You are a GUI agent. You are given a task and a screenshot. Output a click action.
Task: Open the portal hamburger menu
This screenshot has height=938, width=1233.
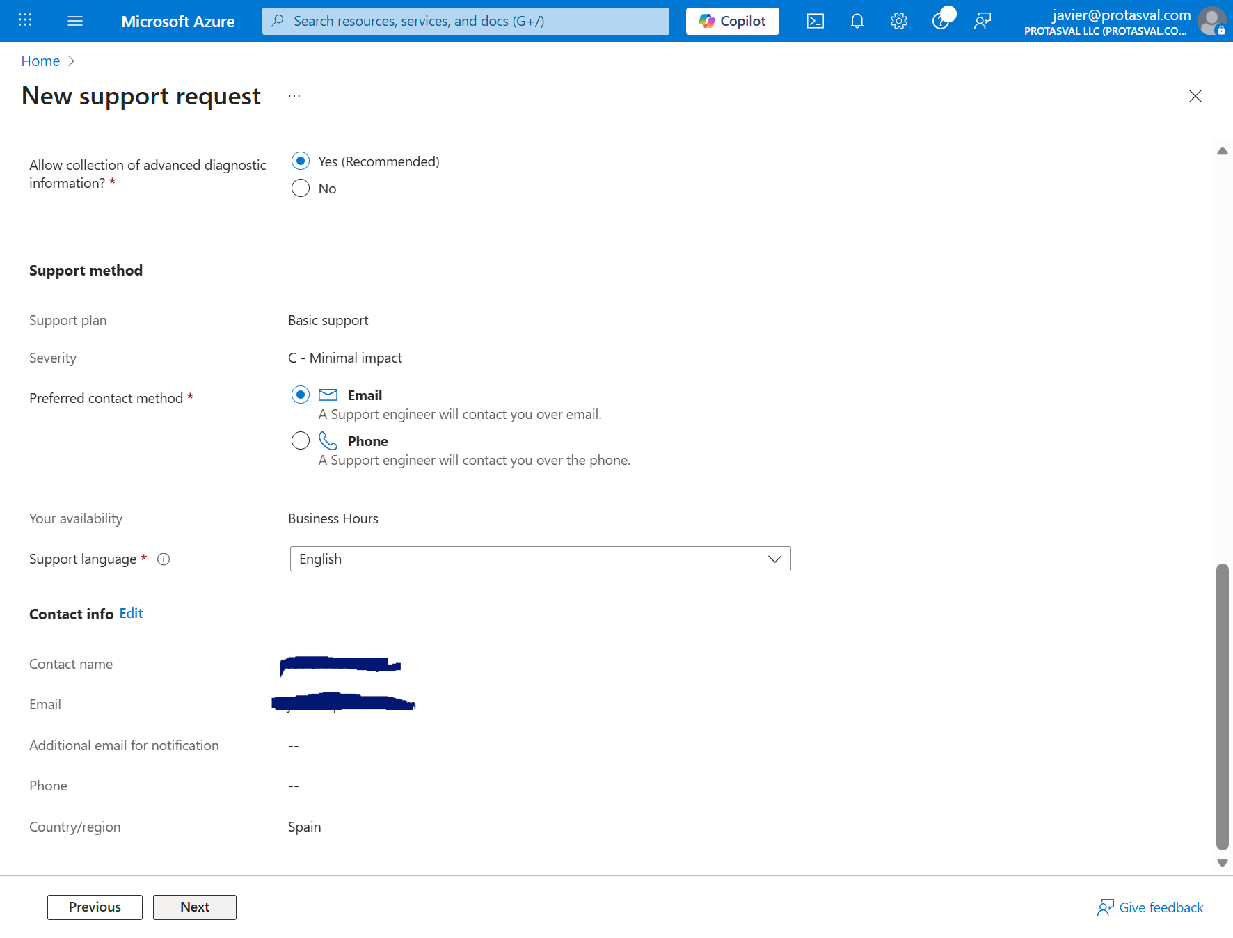[x=75, y=21]
